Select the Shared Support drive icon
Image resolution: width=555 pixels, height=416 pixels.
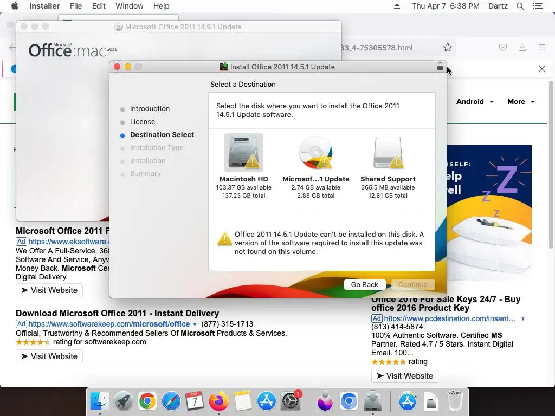[x=388, y=152]
